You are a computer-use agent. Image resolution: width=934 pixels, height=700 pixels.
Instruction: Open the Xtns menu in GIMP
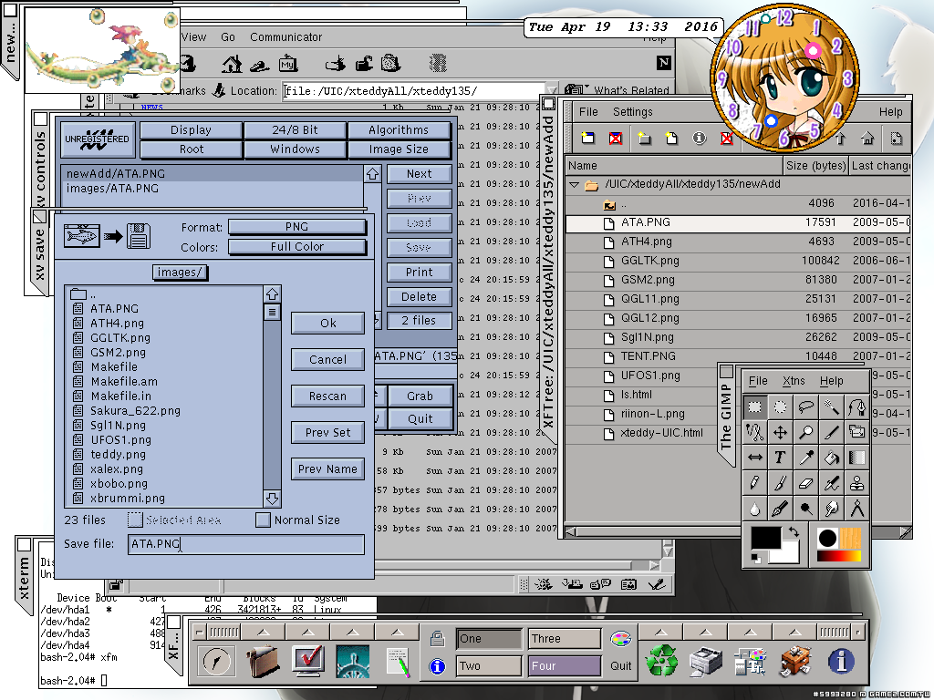pyautogui.click(x=794, y=381)
